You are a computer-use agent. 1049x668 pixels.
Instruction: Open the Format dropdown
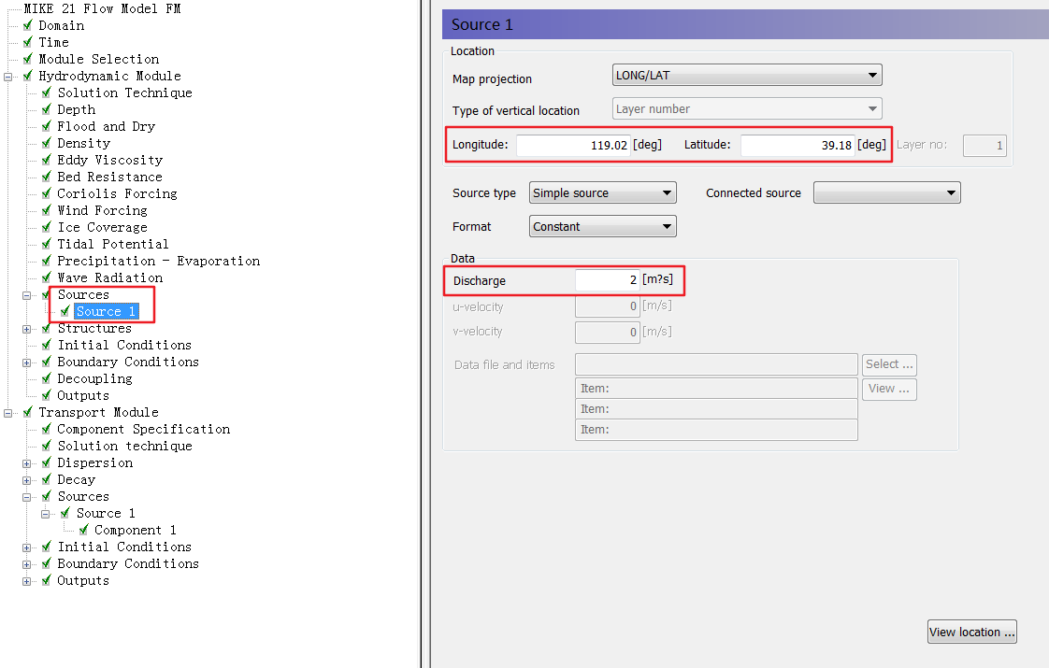click(x=603, y=226)
